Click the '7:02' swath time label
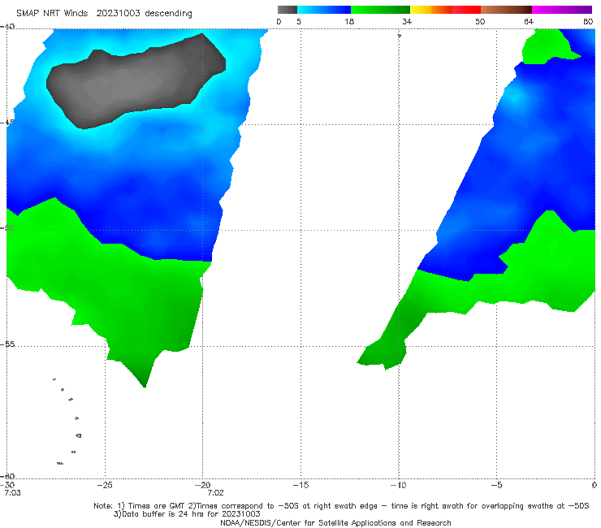This screenshot has height=528, width=601. pos(215,493)
